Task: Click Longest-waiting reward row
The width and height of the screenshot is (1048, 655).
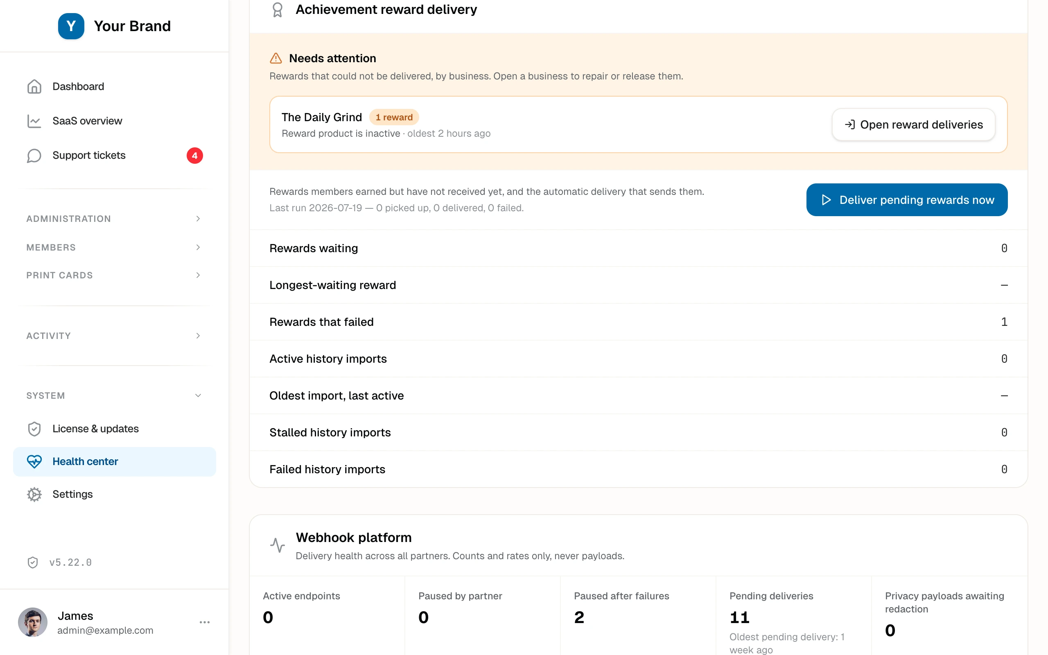Action: pos(638,285)
